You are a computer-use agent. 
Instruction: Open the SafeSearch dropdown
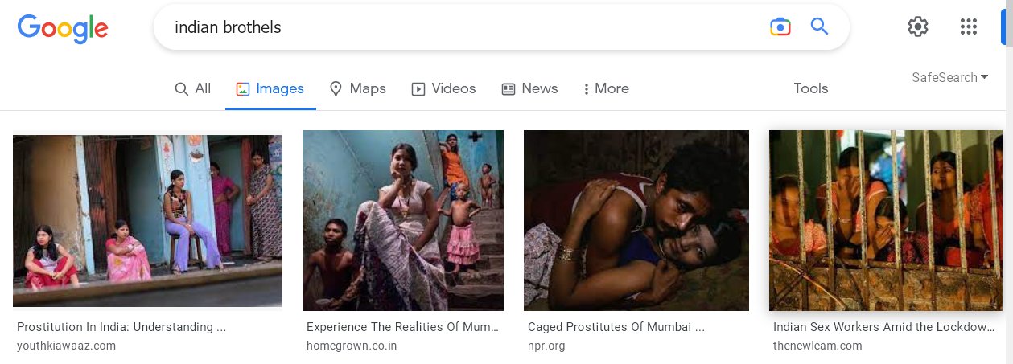tap(950, 78)
